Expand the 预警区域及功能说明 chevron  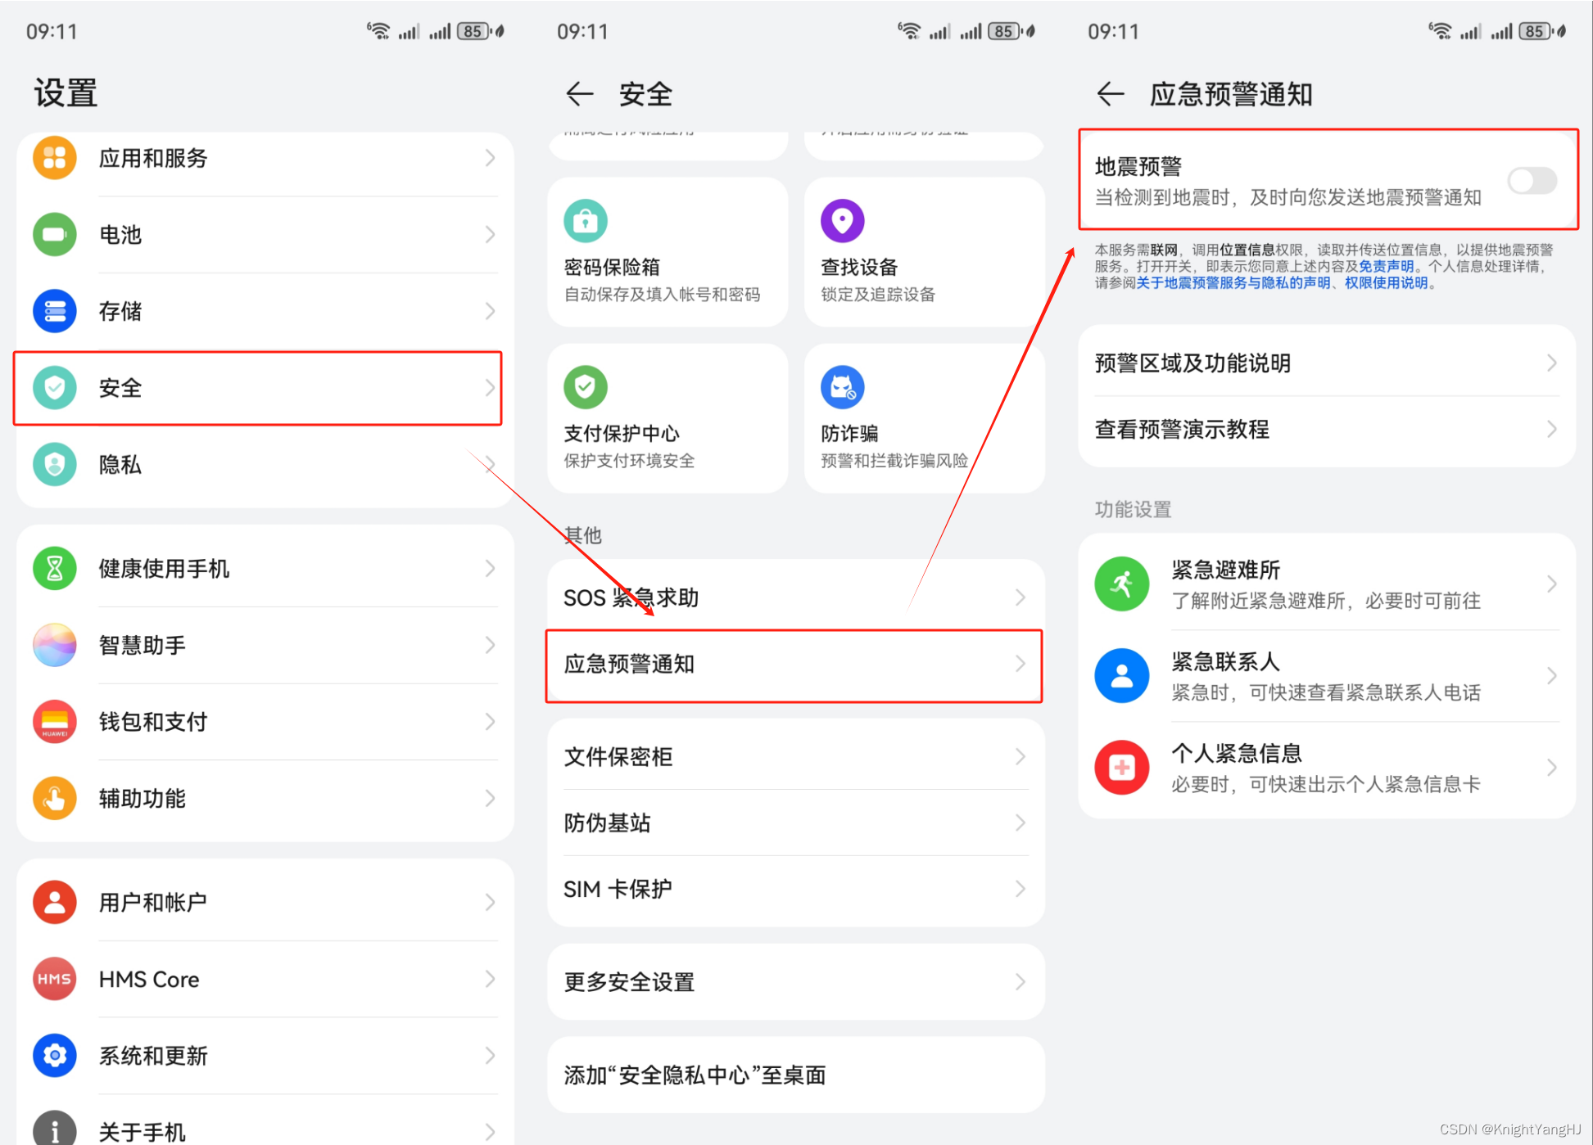coord(1551,363)
